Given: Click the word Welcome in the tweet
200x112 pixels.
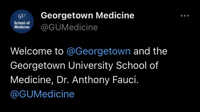Looking at the screenshot, I should tap(31, 51).
